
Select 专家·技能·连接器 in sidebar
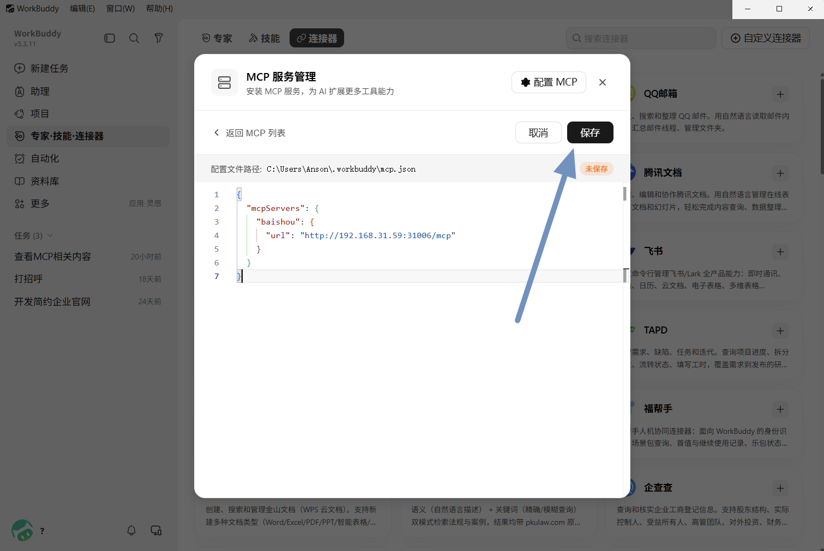click(88, 136)
